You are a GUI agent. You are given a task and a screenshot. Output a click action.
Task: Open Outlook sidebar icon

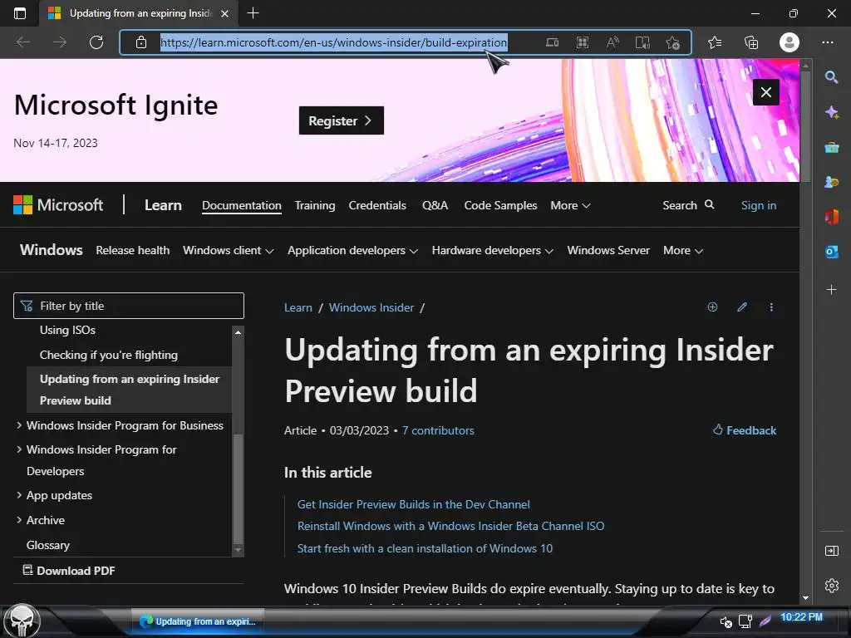[x=831, y=252]
